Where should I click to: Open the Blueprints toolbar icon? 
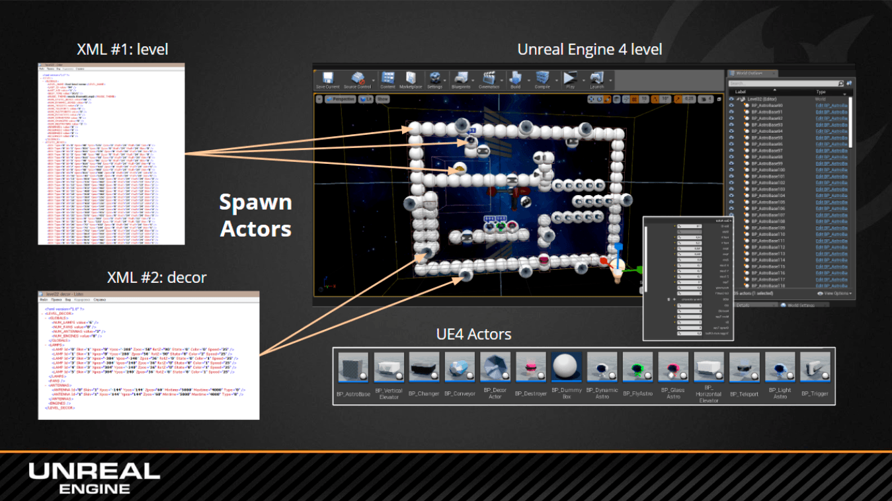coord(461,77)
